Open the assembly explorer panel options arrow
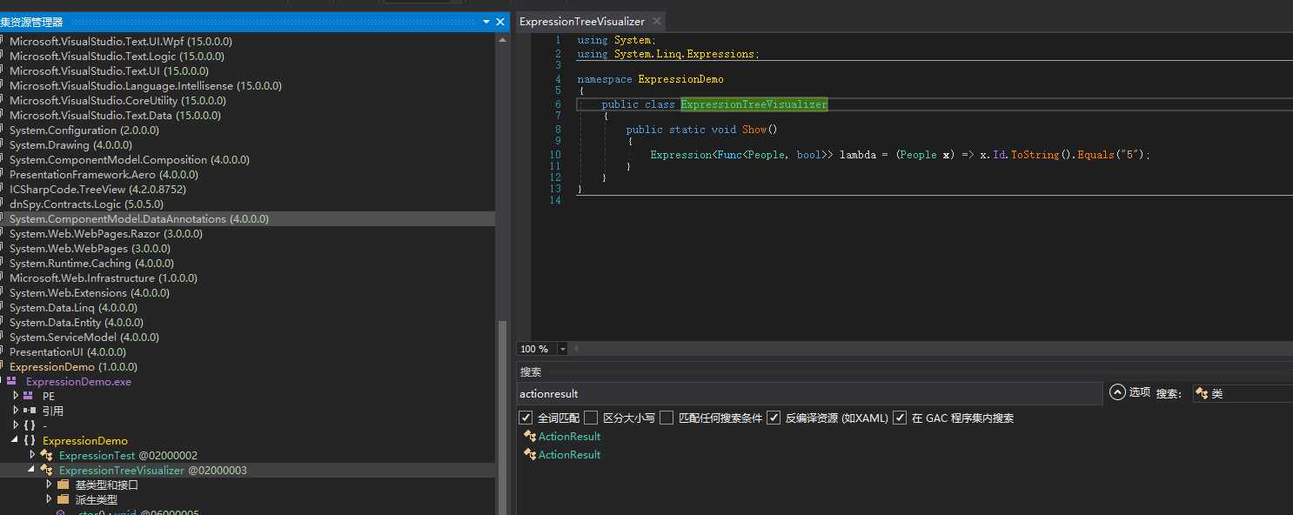The image size is (1293, 515). [x=486, y=22]
